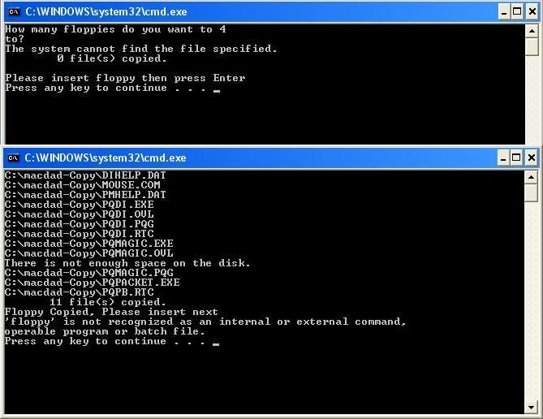Click the bottom window scroll down arrow
Viewport: 543px width, 419px height.
[x=531, y=407]
